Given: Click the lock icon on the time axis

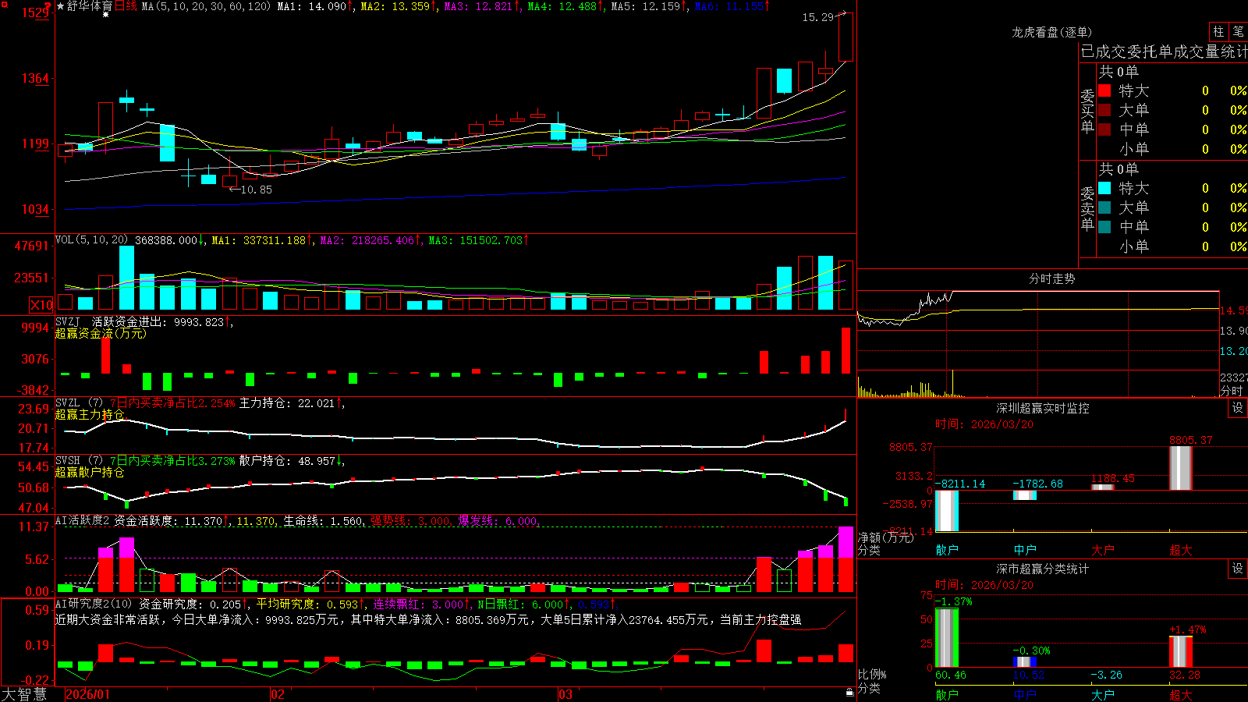Looking at the screenshot, I should (x=849, y=693).
